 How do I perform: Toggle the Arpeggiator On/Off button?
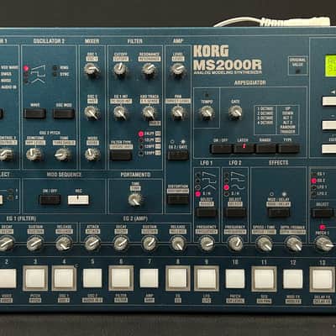[221, 149]
